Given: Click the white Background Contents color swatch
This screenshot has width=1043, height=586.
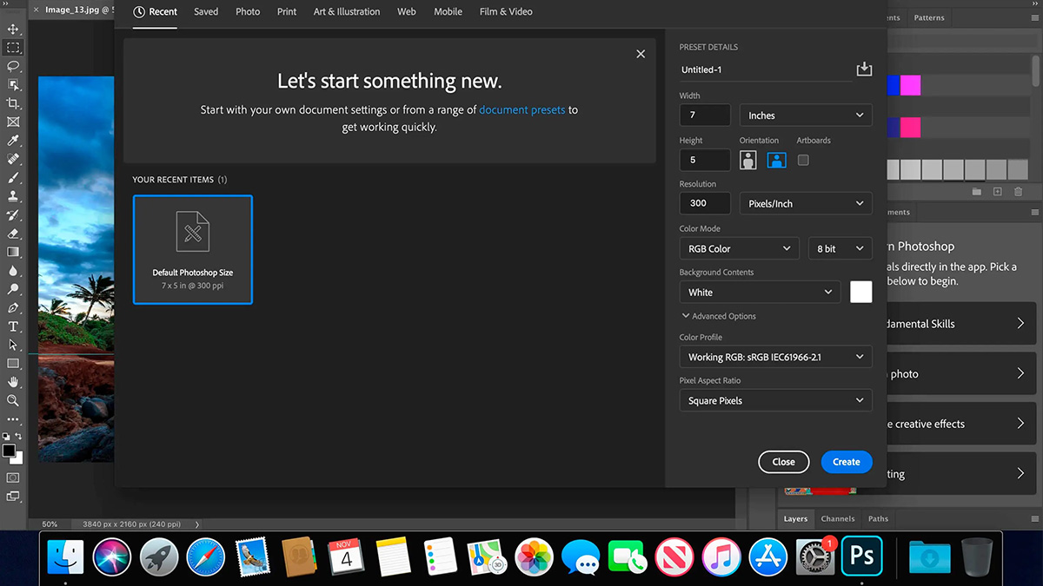Looking at the screenshot, I should 860,292.
